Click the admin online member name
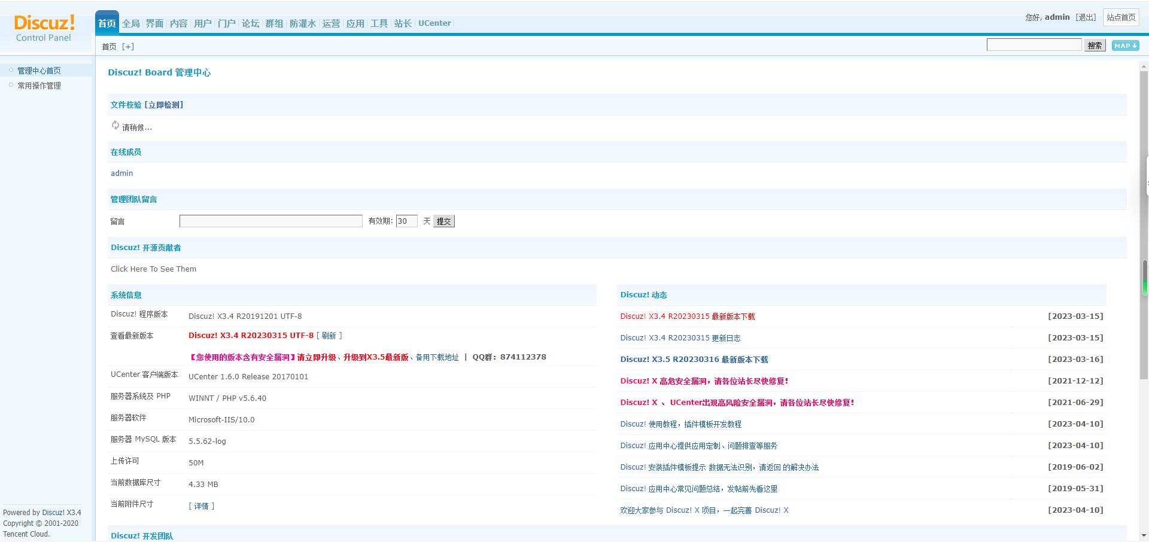Viewport: 1149px width, 542px height. tap(122, 173)
